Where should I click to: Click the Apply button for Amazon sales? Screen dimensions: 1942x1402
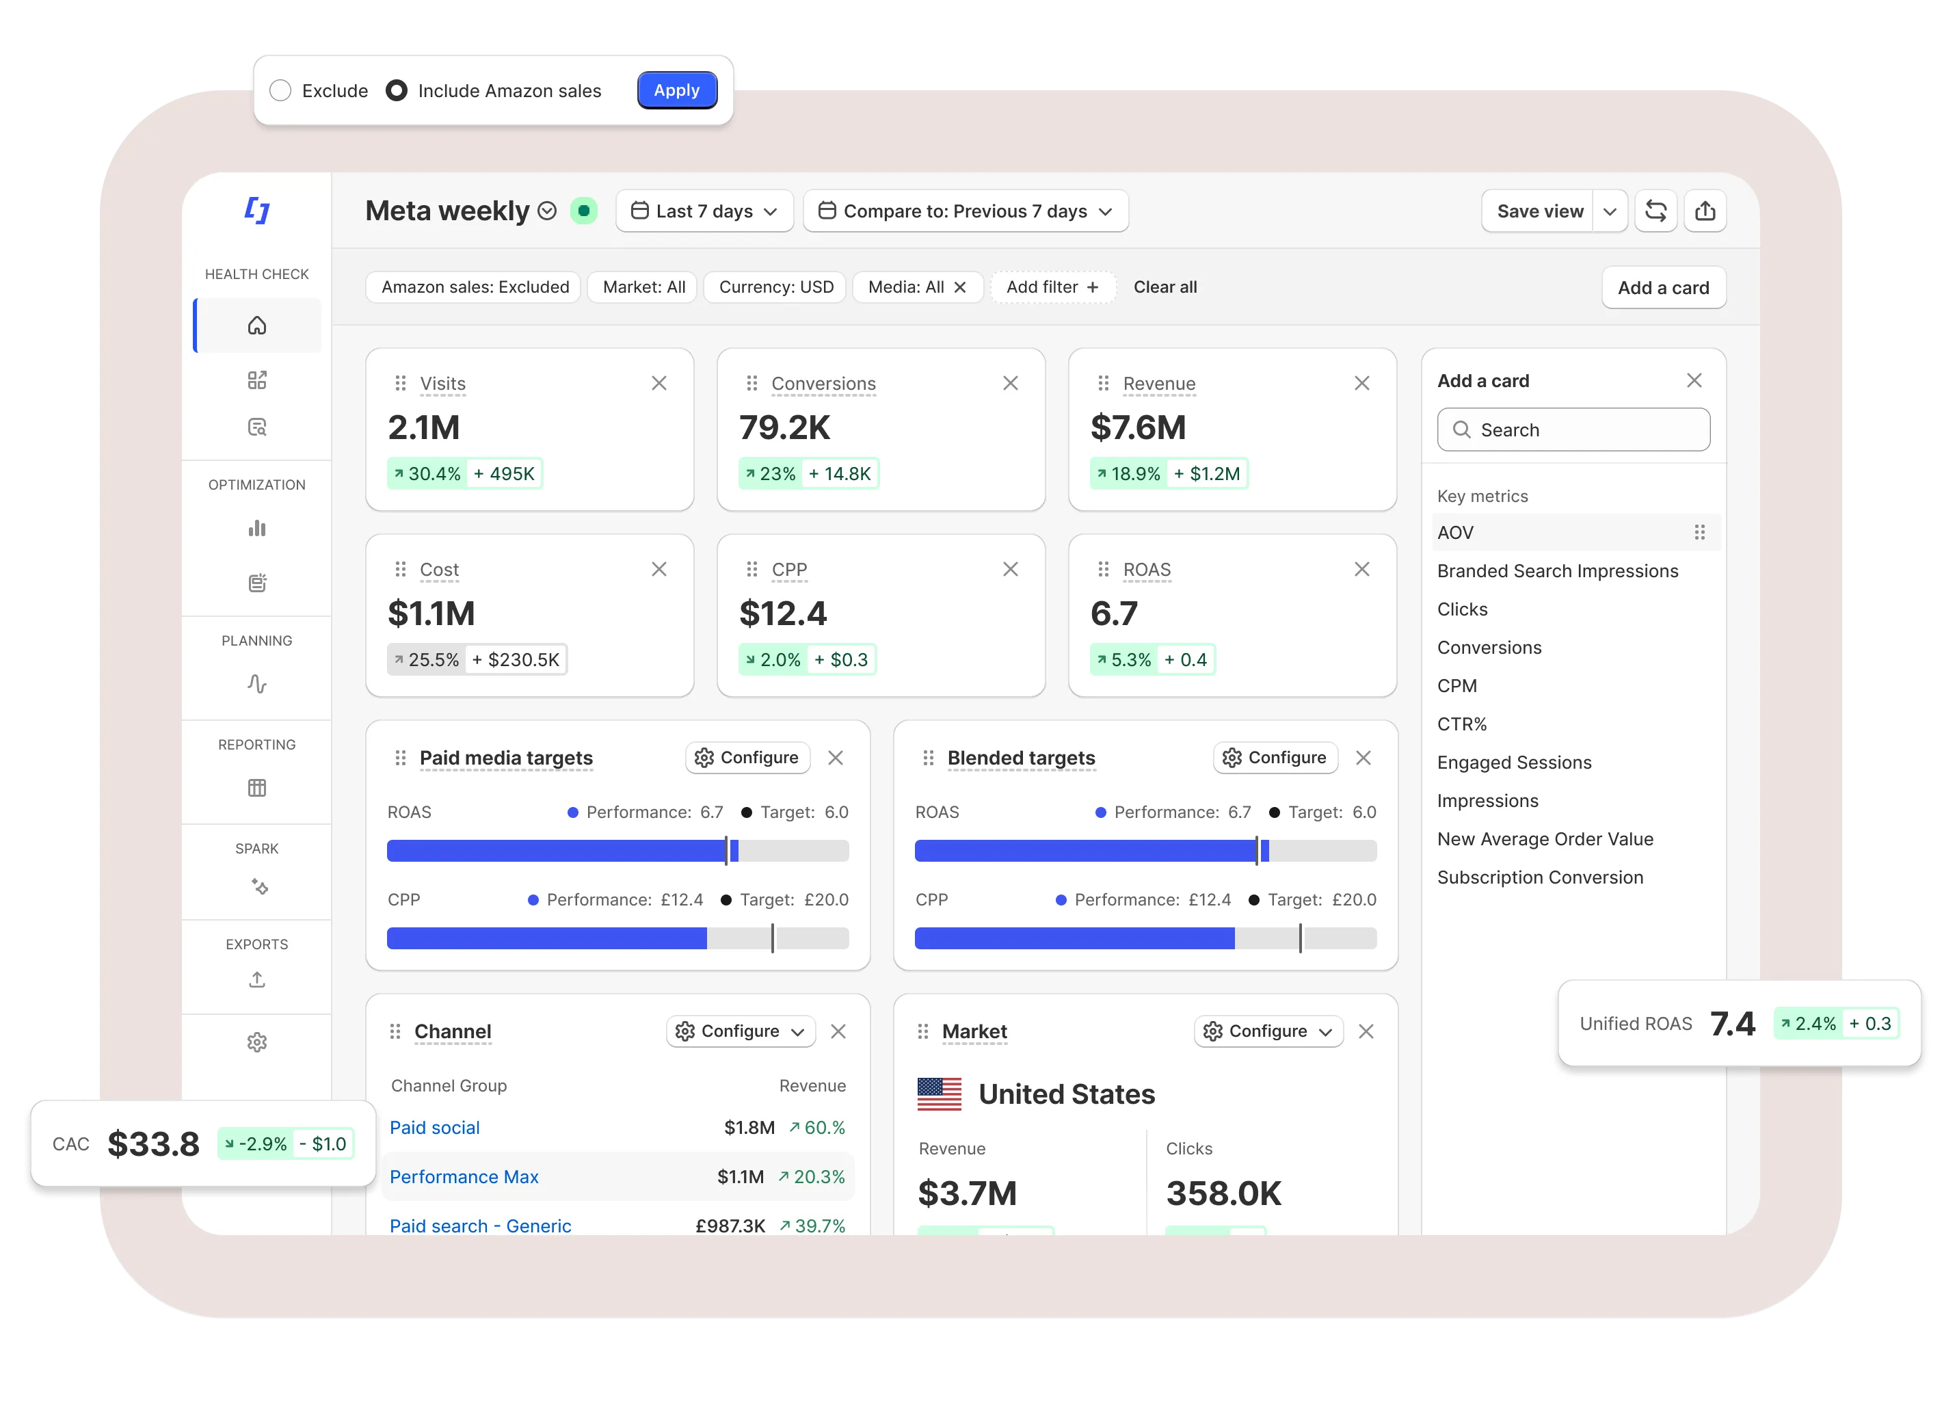click(676, 90)
